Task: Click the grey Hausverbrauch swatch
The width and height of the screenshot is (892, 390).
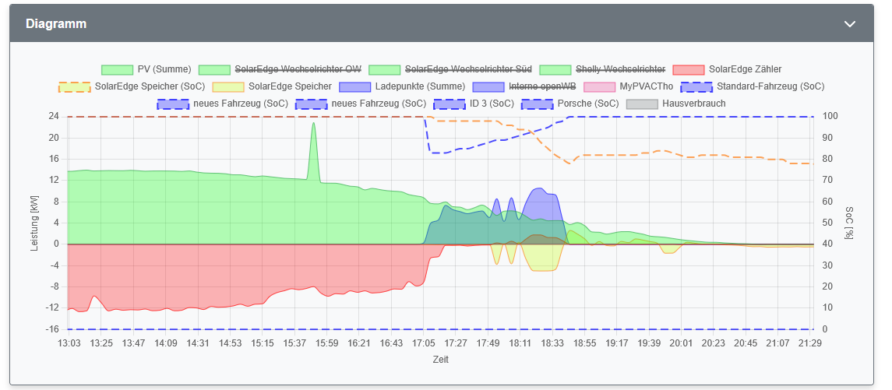Action: [642, 104]
